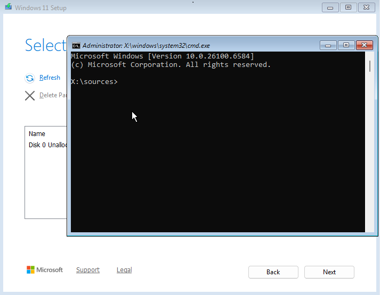The height and width of the screenshot is (295, 380).
Task: Click the Back button
Action: [273, 272]
